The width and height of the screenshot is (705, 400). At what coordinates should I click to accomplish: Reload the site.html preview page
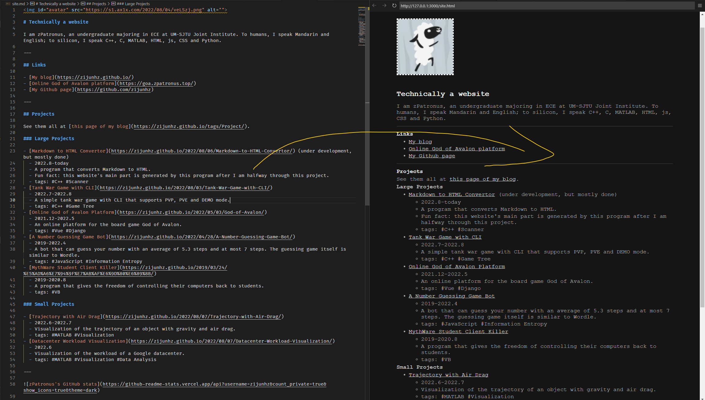(394, 5)
